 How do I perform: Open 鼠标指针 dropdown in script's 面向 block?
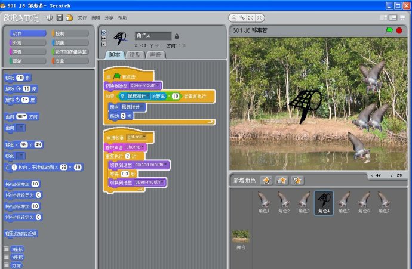tap(133, 107)
